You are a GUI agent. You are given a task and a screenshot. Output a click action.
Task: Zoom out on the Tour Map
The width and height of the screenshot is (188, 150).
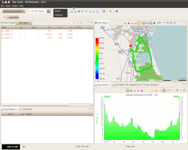click(171, 23)
